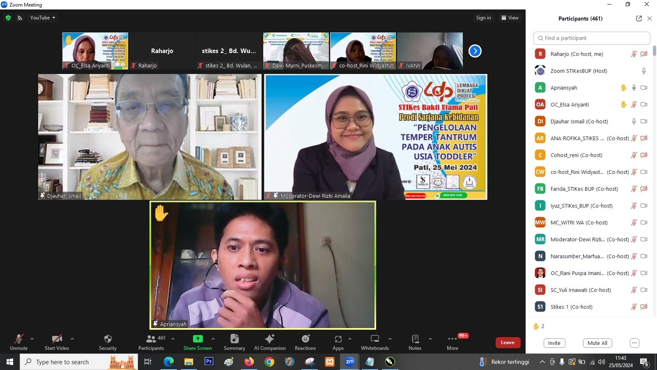Open the More menu in toolbar
Image resolution: width=657 pixels, height=370 pixels.
pyautogui.click(x=452, y=339)
